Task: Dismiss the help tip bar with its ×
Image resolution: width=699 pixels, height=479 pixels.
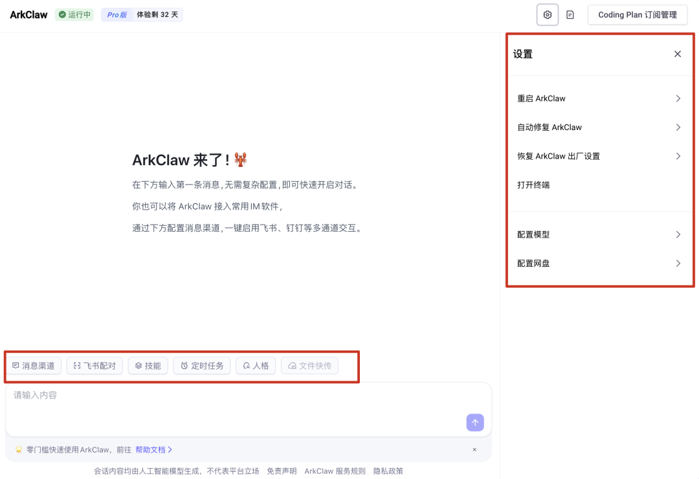Action: (474, 449)
